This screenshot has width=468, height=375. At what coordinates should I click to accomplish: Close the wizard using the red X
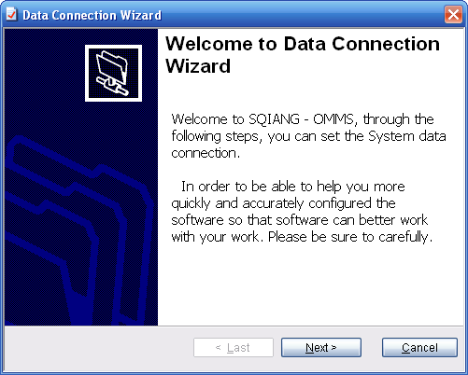[x=453, y=14]
